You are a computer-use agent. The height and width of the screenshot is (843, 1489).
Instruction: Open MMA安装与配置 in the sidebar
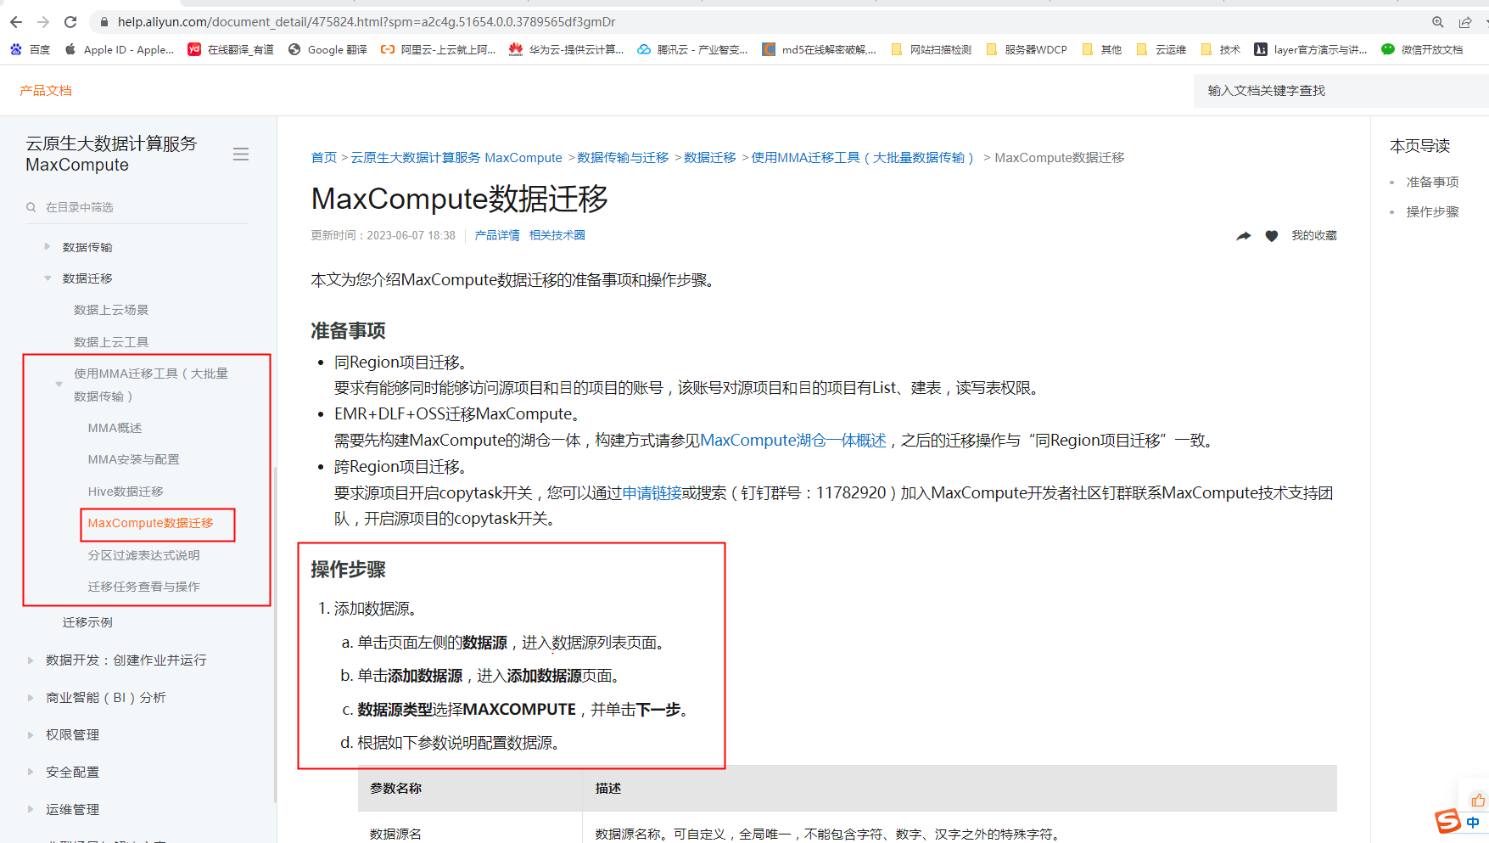134,459
